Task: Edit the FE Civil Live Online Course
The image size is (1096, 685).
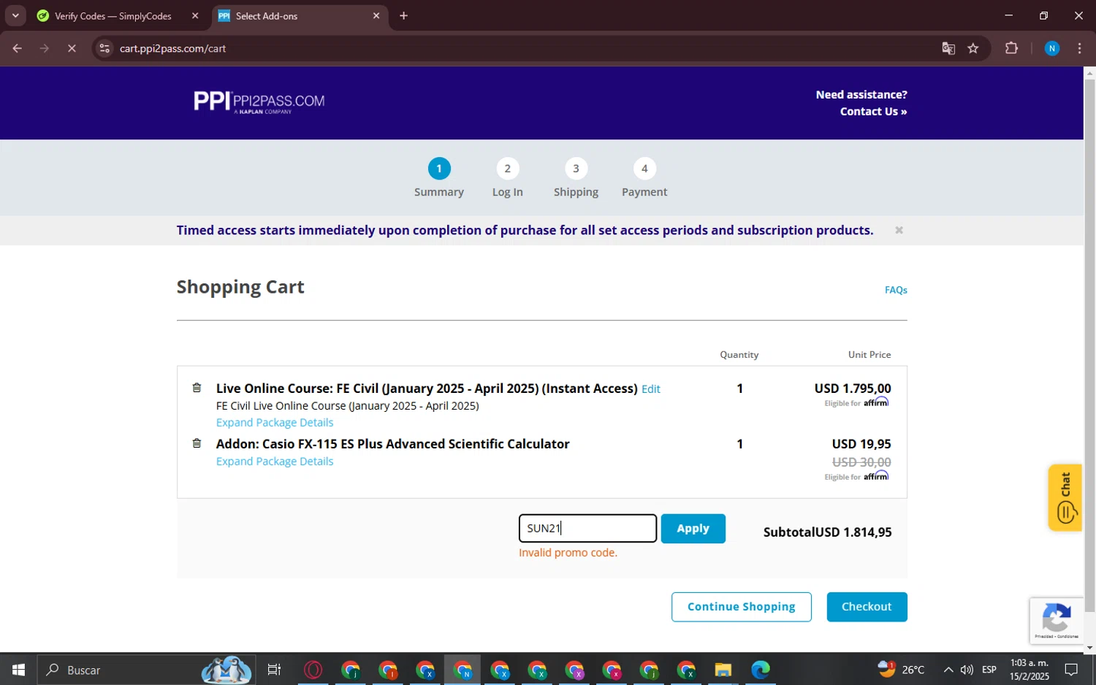Action: point(651,389)
